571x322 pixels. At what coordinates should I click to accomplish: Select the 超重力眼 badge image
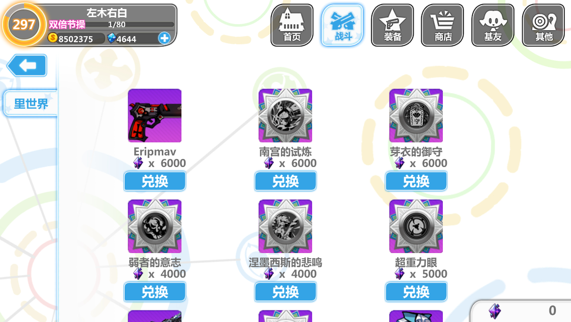point(416,226)
